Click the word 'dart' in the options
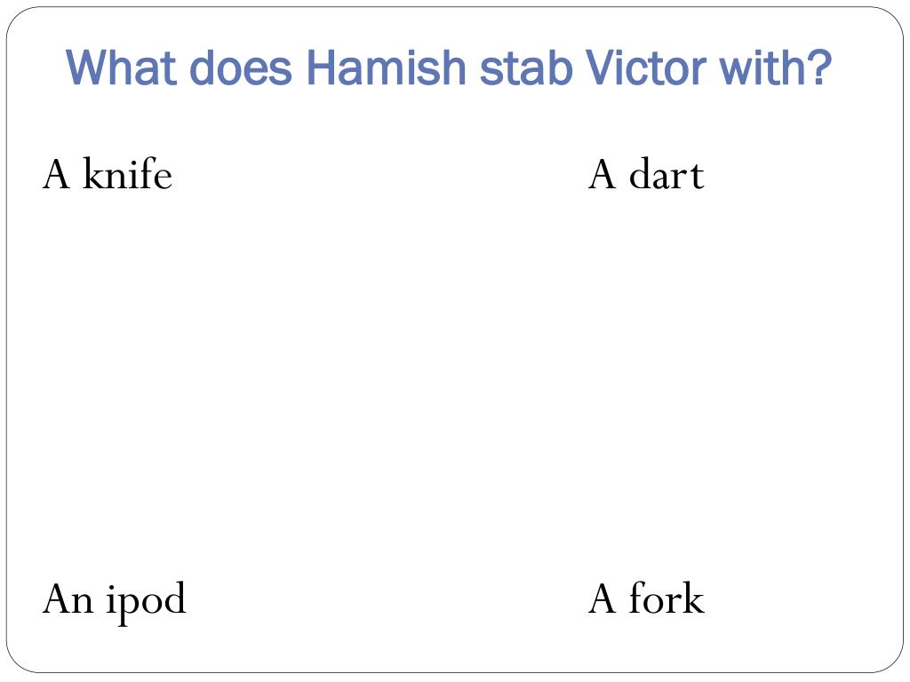 (667, 173)
